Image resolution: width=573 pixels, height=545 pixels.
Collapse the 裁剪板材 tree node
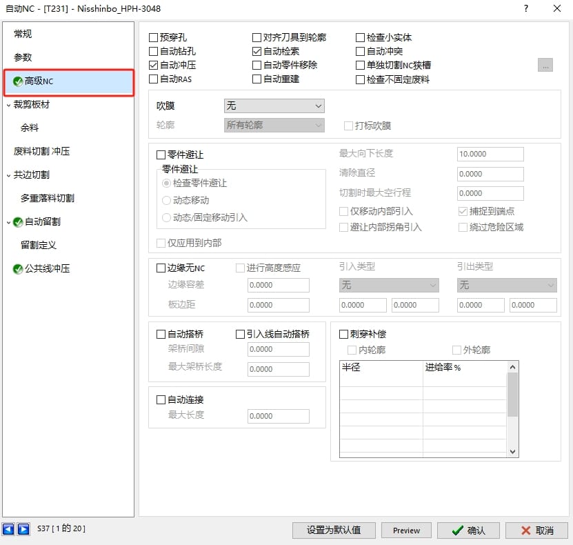(8, 105)
